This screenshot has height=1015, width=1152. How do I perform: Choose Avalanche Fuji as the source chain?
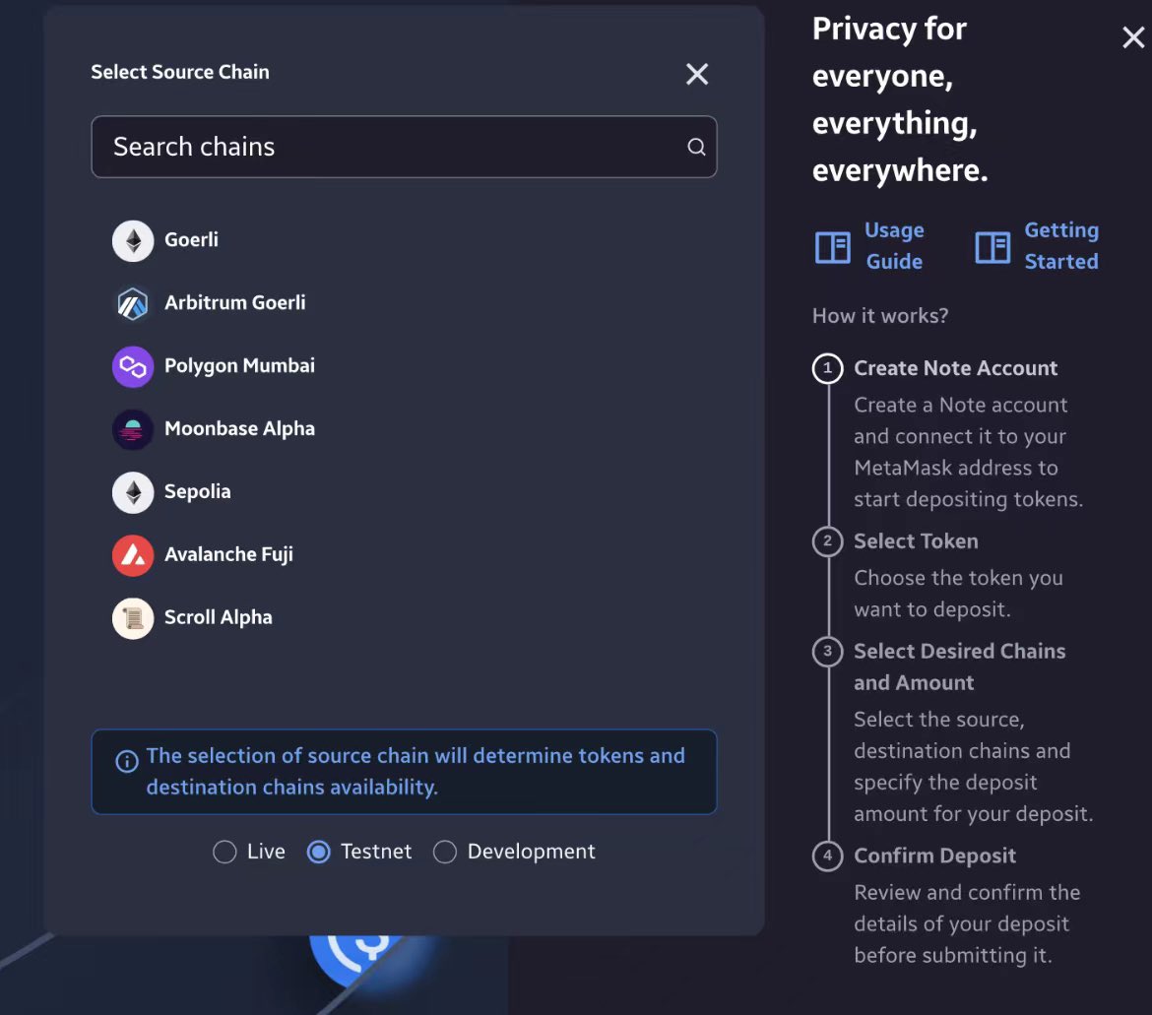pyautogui.click(x=404, y=555)
